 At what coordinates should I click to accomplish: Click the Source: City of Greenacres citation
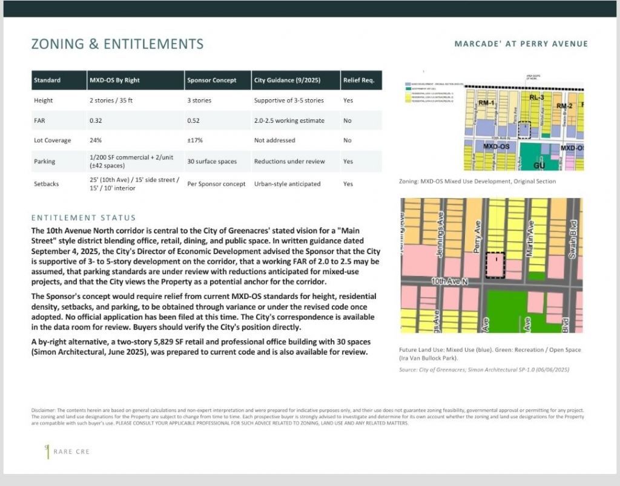[x=484, y=370]
